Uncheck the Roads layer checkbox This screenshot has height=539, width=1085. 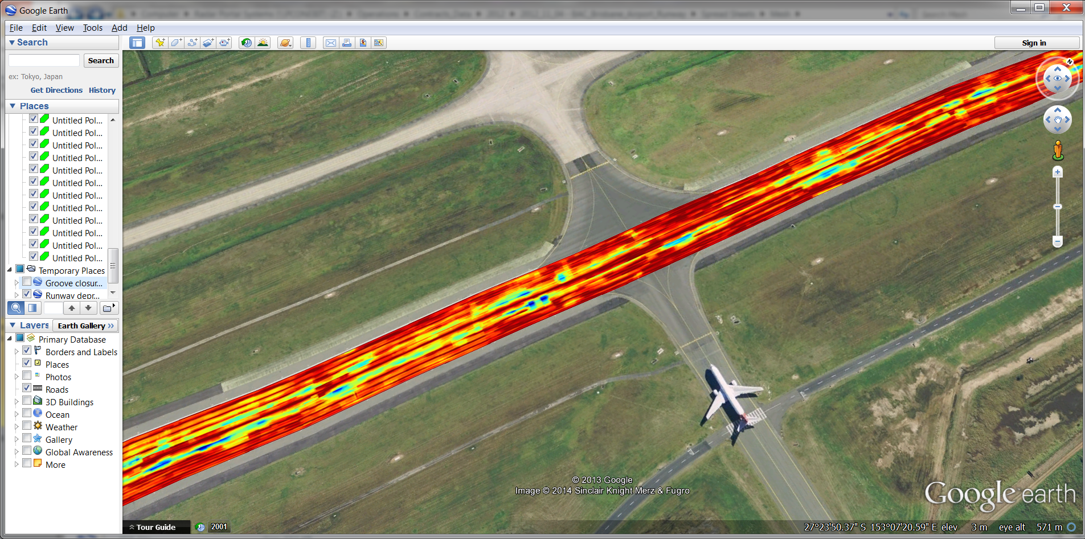pyautogui.click(x=27, y=388)
